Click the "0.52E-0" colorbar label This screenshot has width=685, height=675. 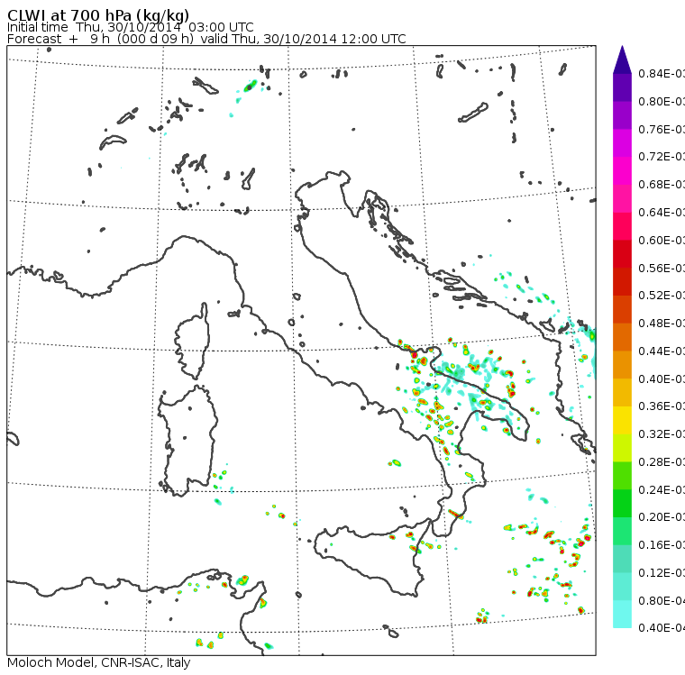(662, 296)
